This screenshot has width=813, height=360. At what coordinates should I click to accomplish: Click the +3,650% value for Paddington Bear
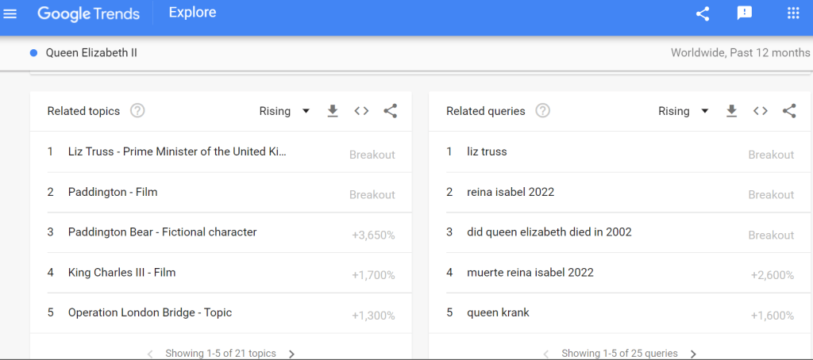pos(373,236)
